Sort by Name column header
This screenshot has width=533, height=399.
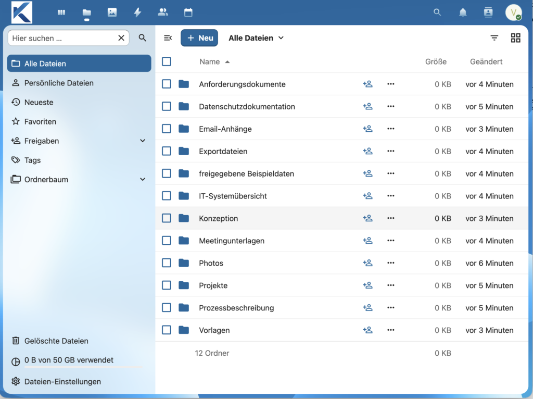pos(214,61)
